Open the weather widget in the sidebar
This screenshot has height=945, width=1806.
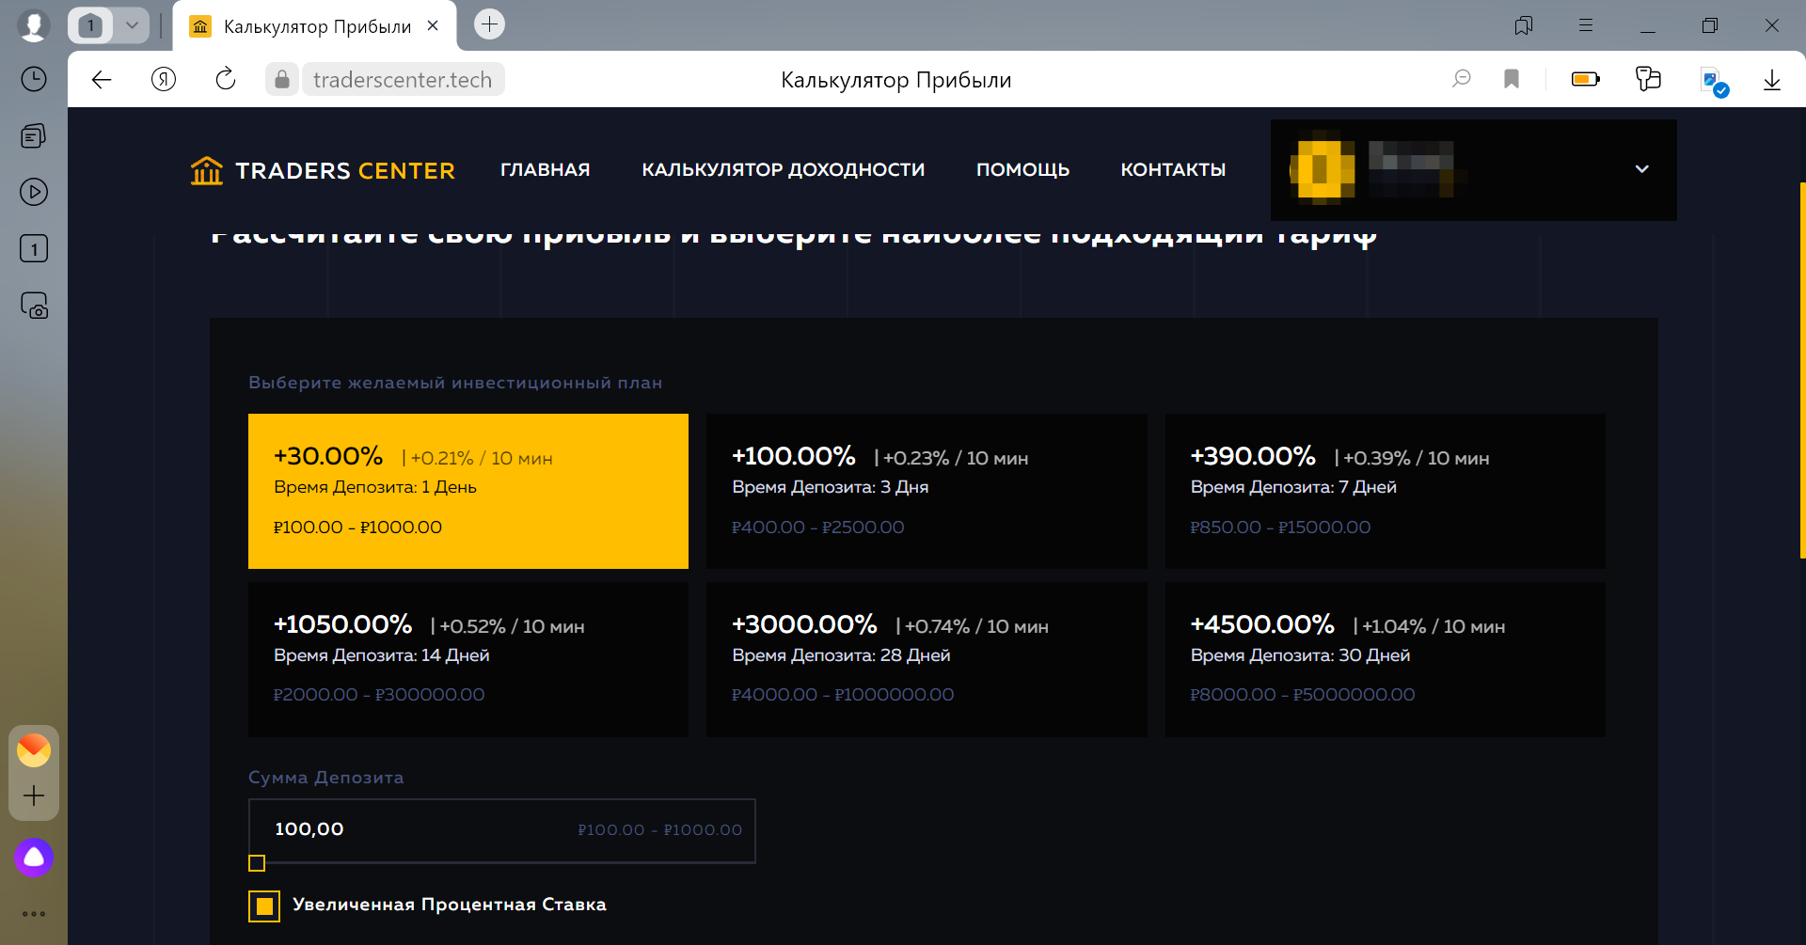[34, 748]
